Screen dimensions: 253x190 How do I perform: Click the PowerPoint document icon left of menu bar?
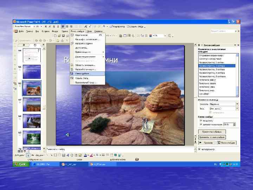(x=16, y=31)
